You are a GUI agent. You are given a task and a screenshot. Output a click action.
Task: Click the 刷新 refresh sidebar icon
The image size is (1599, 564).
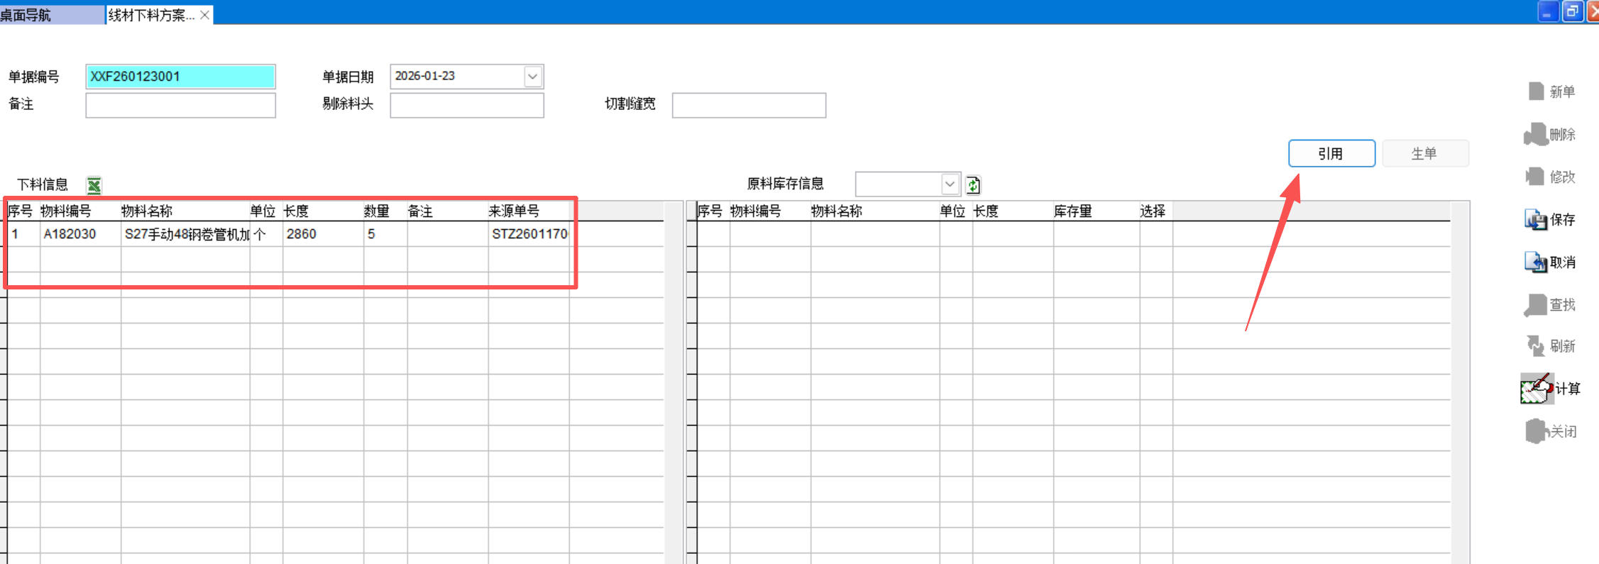pos(1536,346)
